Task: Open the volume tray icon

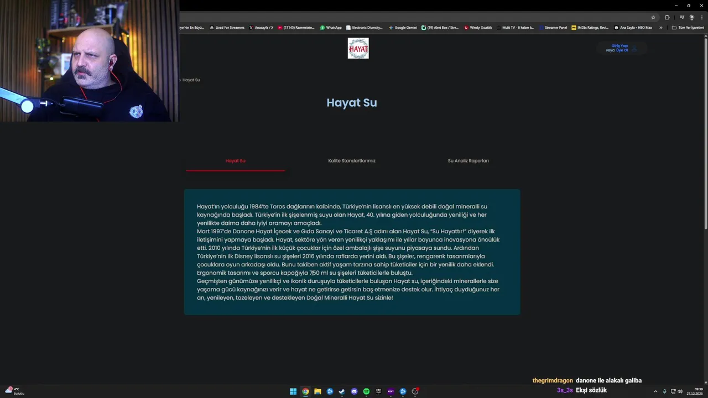Action: click(x=680, y=391)
